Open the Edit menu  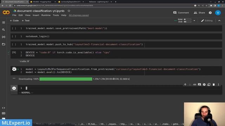(x=21, y=15)
